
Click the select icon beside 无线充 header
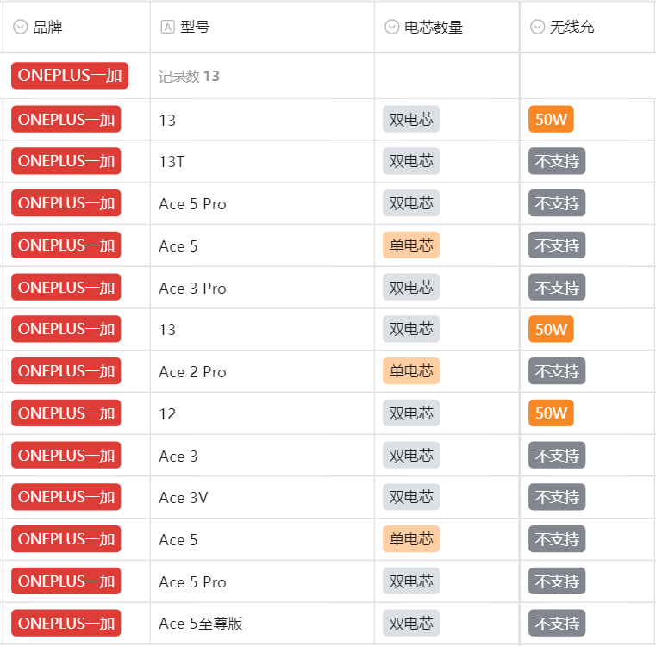click(x=537, y=28)
